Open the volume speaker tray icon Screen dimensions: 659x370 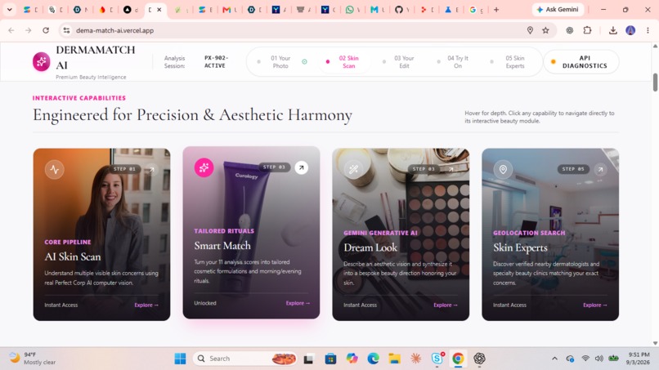coord(598,359)
